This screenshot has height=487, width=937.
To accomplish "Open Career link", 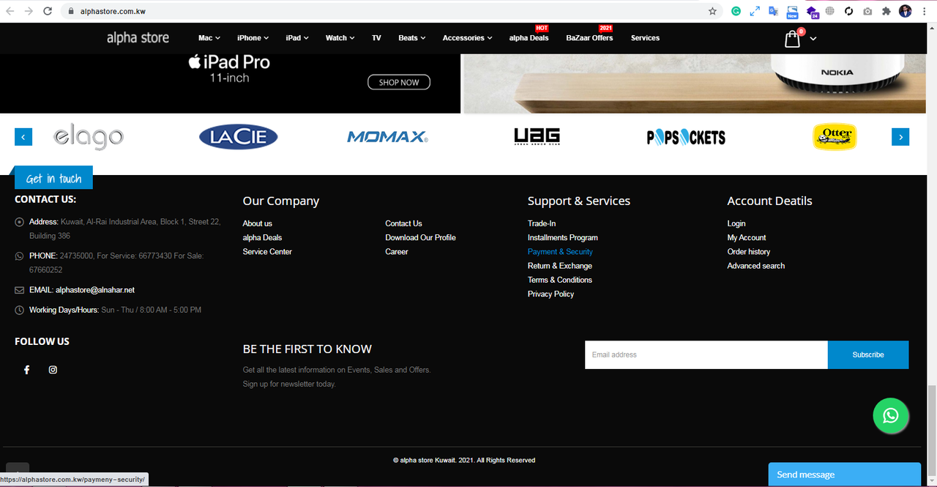I will (397, 251).
